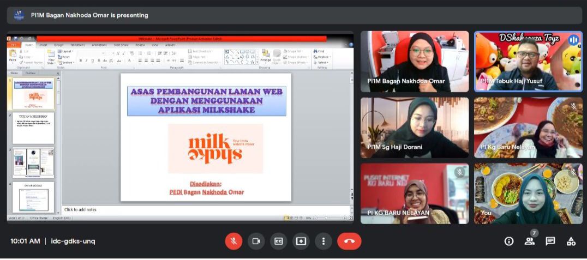Open the Align Text dropdown
The width and height of the screenshot is (587, 260).
click(199, 57)
